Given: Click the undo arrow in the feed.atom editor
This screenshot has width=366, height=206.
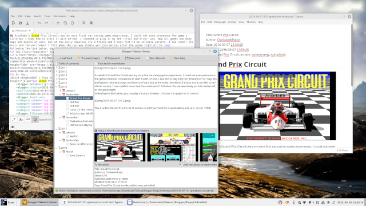Looking at the screenshot, I should pyautogui.click(x=39, y=23).
